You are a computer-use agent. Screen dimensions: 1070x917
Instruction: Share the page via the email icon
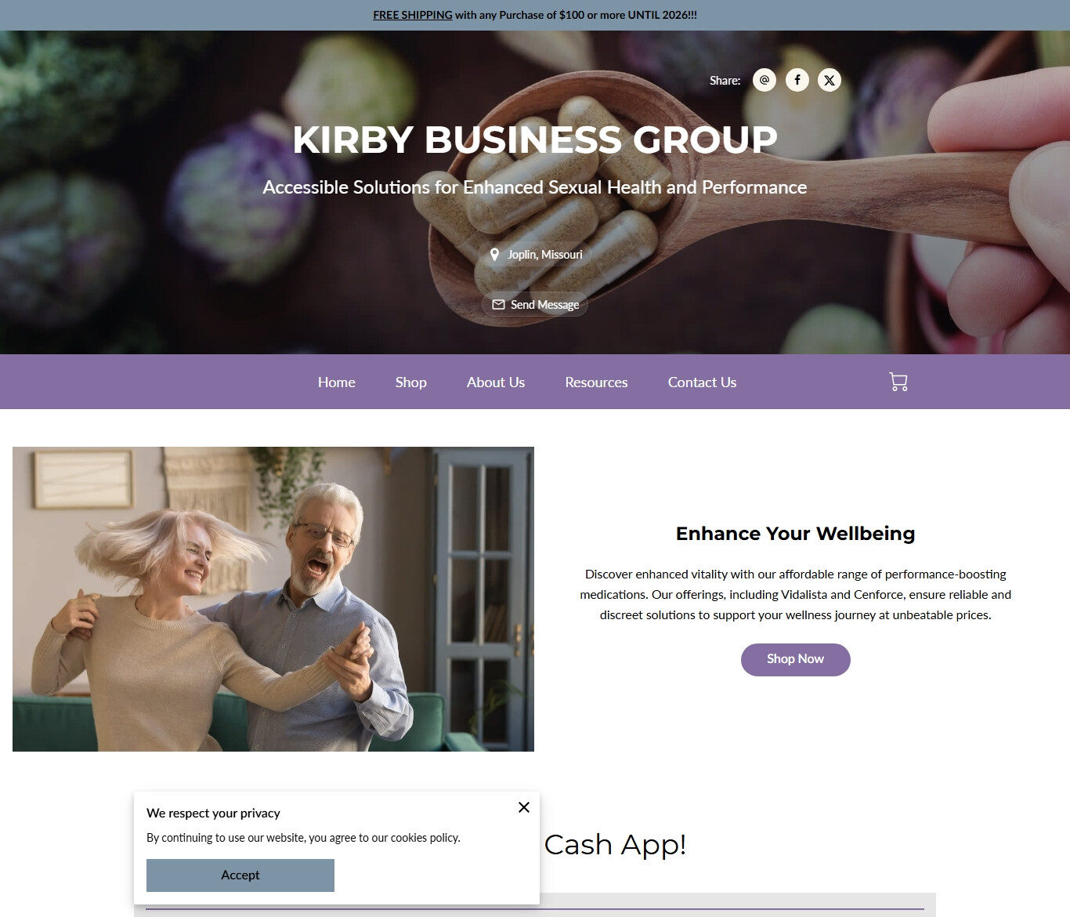[765, 80]
